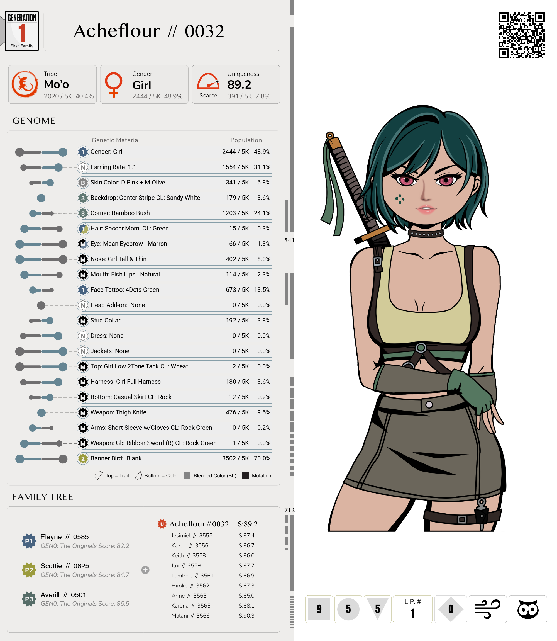The height and width of the screenshot is (641, 557).
Task: Click the U badge beside Acheflour // 0032
Action: click(x=162, y=524)
